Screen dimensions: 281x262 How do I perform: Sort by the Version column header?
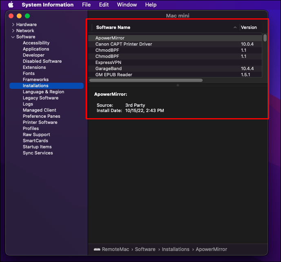click(249, 27)
